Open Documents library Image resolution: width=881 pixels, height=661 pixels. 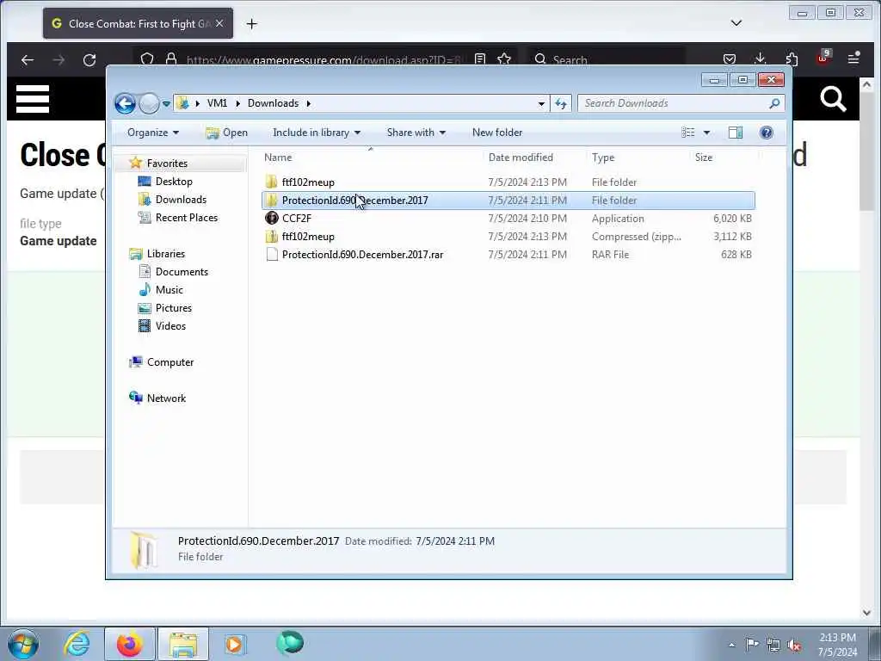[182, 271]
